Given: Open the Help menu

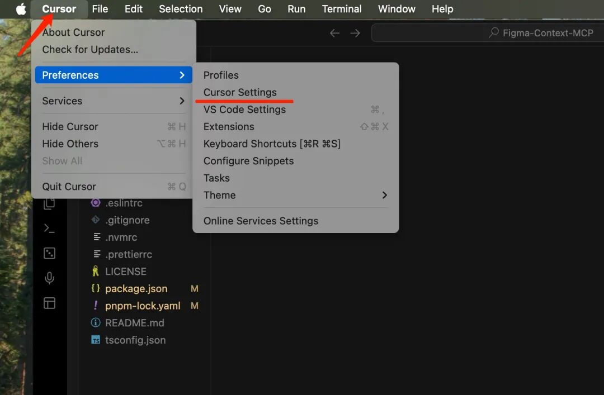Looking at the screenshot, I should [x=442, y=9].
